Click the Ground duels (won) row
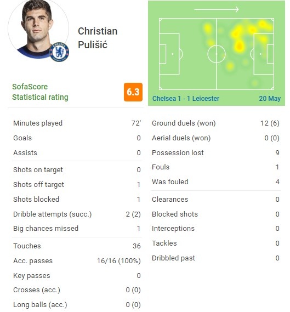 point(216,123)
